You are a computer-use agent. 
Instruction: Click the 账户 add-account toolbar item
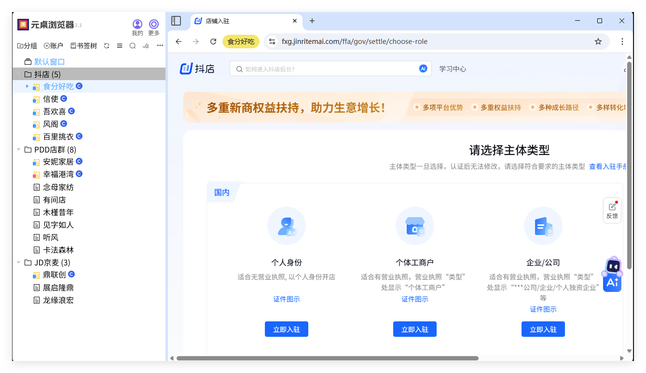(x=54, y=46)
